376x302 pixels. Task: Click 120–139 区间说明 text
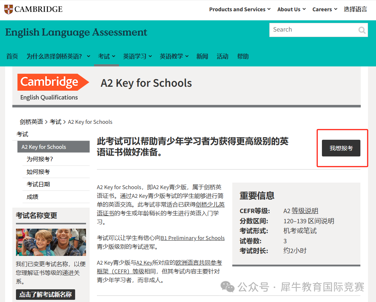pyautogui.click(x=309, y=221)
